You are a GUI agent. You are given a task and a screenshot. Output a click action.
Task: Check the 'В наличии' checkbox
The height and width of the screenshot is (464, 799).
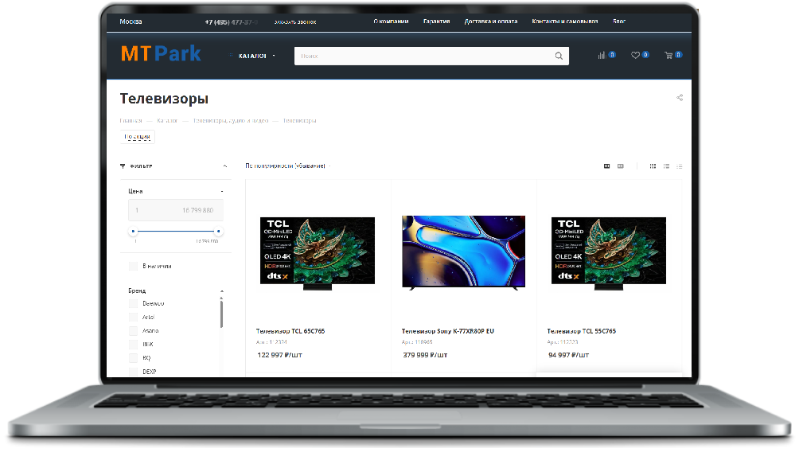[134, 266]
